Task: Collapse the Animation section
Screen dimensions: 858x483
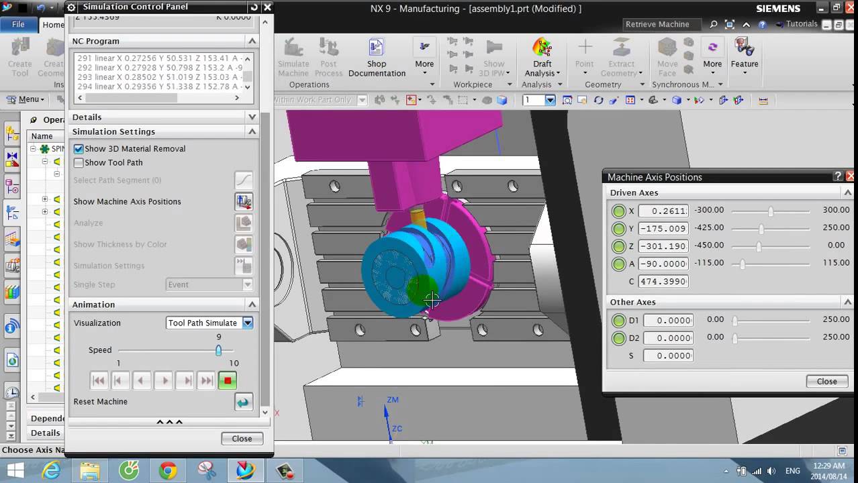Action: pyautogui.click(x=252, y=305)
